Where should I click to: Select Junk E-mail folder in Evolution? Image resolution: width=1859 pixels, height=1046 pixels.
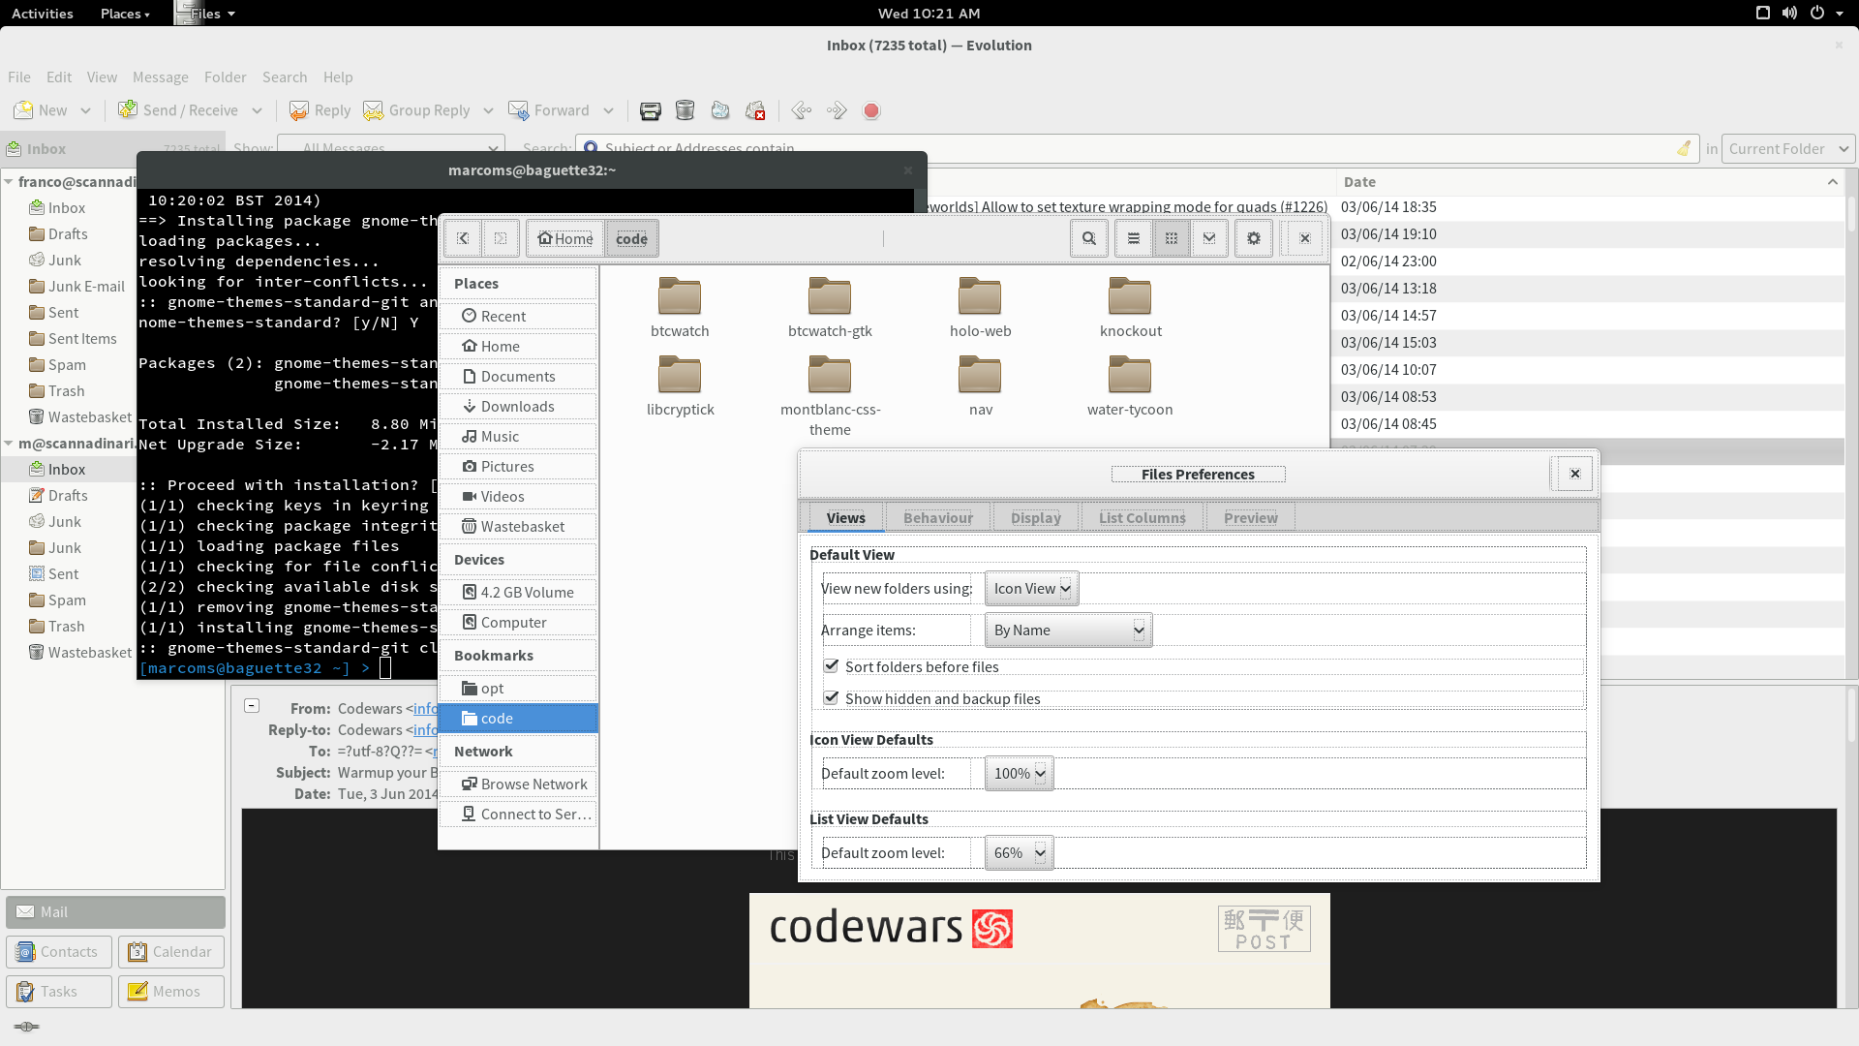tap(86, 287)
